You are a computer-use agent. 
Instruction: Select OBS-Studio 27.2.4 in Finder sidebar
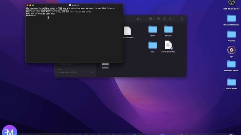(68, 72)
